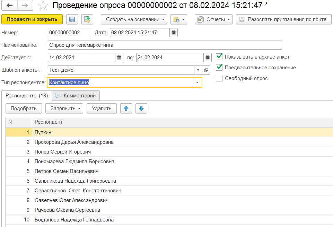Uncheck Показывать в архиве анкет

(x=219, y=57)
